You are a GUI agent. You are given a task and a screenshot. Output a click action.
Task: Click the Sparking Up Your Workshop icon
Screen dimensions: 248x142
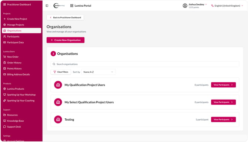click(4, 94)
